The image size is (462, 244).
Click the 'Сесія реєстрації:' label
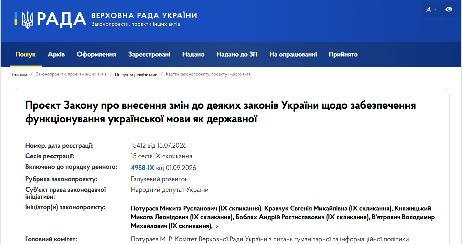click(x=50, y=156)
